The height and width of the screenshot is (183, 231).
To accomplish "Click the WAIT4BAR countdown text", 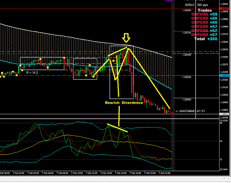I will [190, 111].
